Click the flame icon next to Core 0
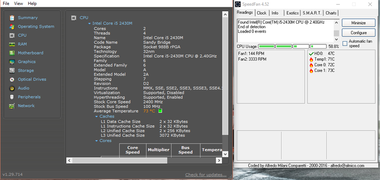This screenshot has height=180, width=380. coord(311,65)
